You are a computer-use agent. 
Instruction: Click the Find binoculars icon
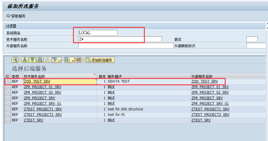[40, 60]
